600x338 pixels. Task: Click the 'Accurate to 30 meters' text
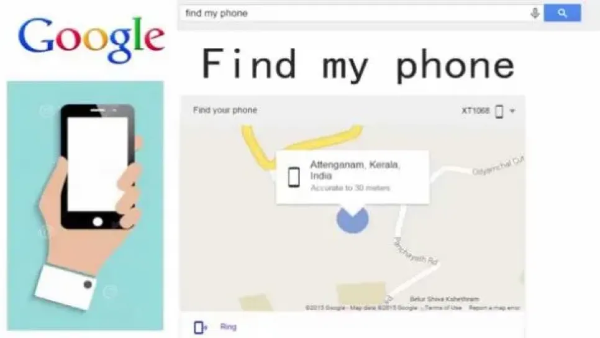[x=350, y=188]
